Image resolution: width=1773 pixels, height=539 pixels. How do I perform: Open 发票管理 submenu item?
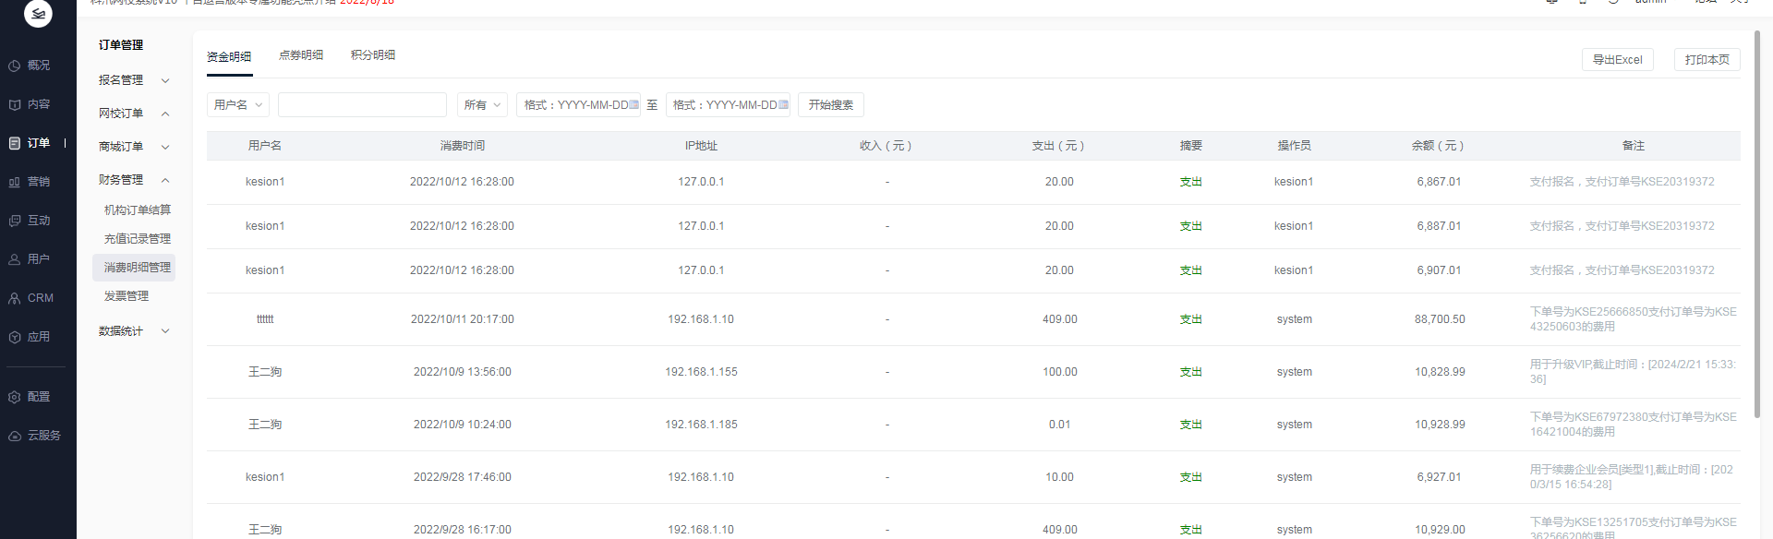pyautogui.click(x=127, y=296)
